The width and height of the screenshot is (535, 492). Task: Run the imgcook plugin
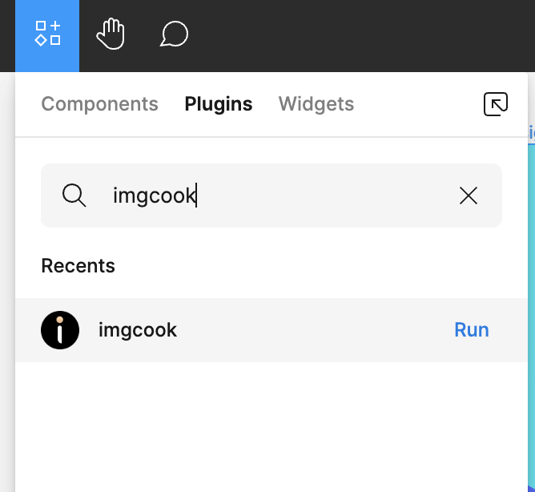472,330
